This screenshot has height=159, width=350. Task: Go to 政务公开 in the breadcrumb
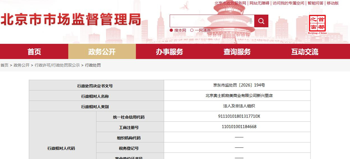coord(22,65)
